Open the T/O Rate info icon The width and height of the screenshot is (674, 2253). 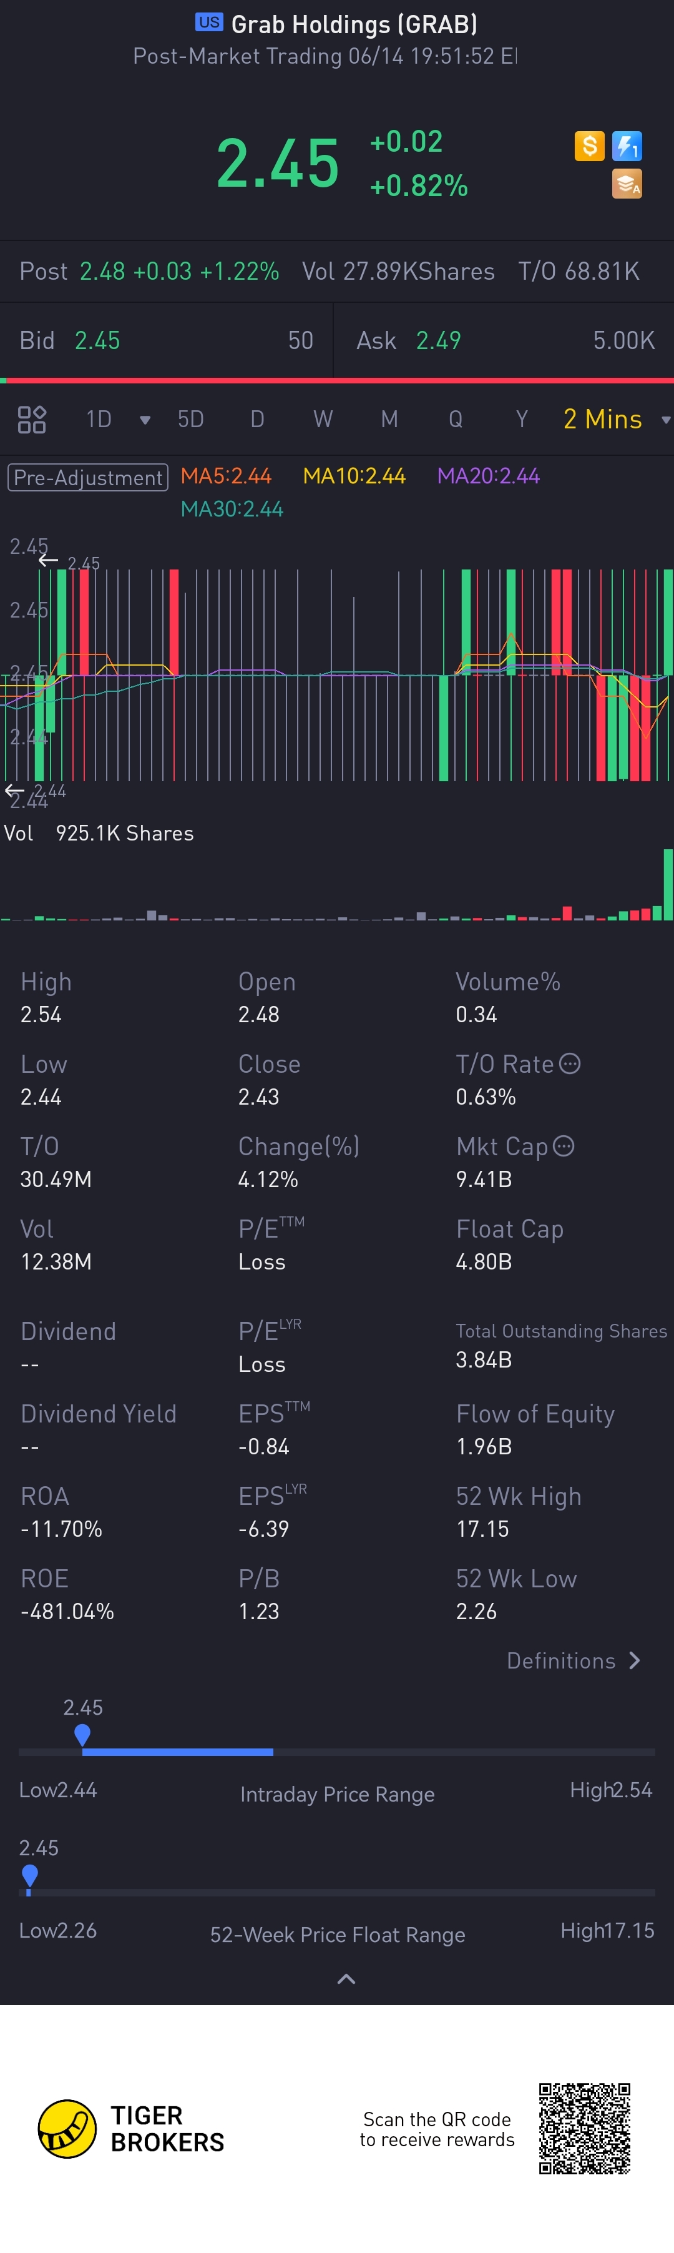click(x=569, y=1063)
